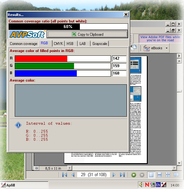Click the G value field showing 159
This screenshot has width=184, height=189.
tap(119, 66)
